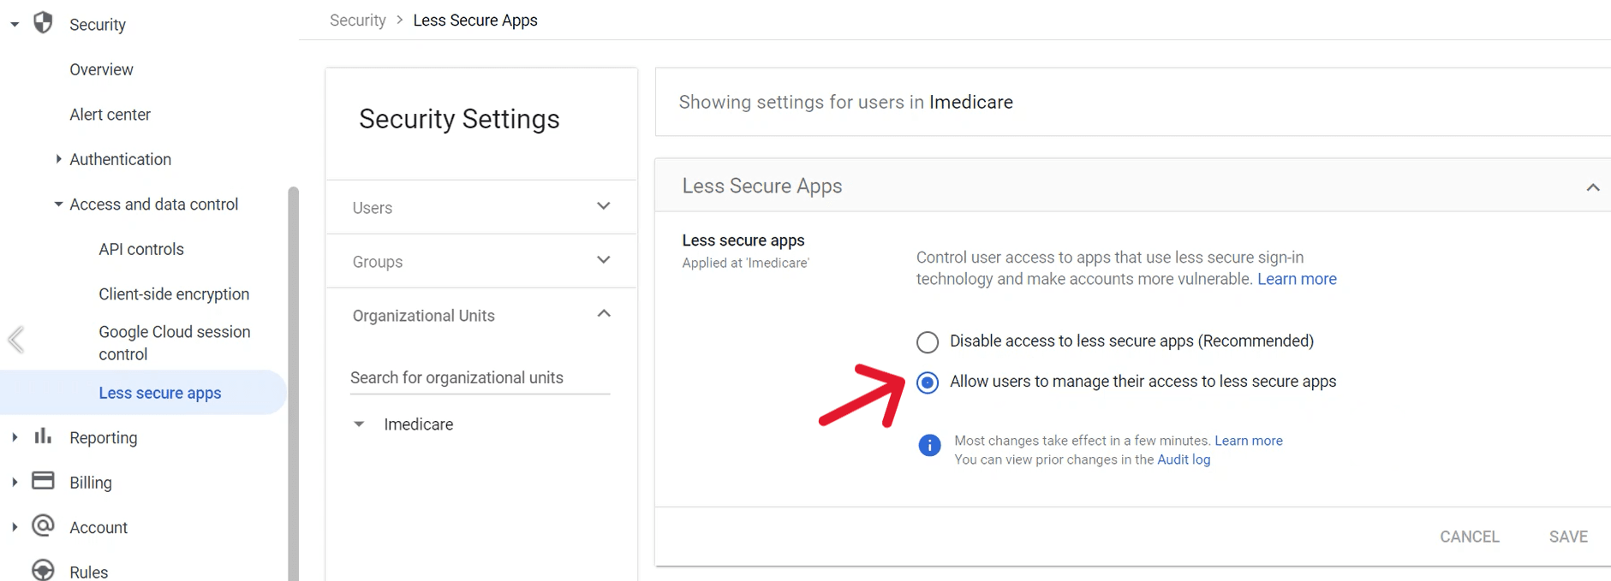The height and width of the screenshot is (581, 1611).
Task: Click the SAVE button
Action: [1568, 536]
